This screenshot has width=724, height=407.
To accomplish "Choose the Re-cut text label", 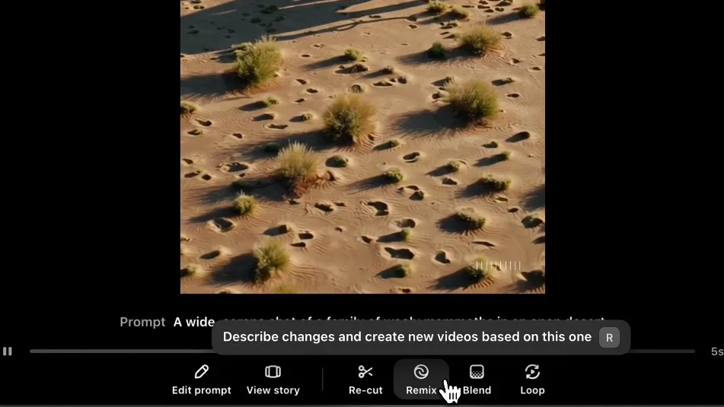I will (365, 390).
